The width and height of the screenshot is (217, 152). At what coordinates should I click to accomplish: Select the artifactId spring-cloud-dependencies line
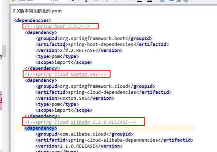[103, 92]
